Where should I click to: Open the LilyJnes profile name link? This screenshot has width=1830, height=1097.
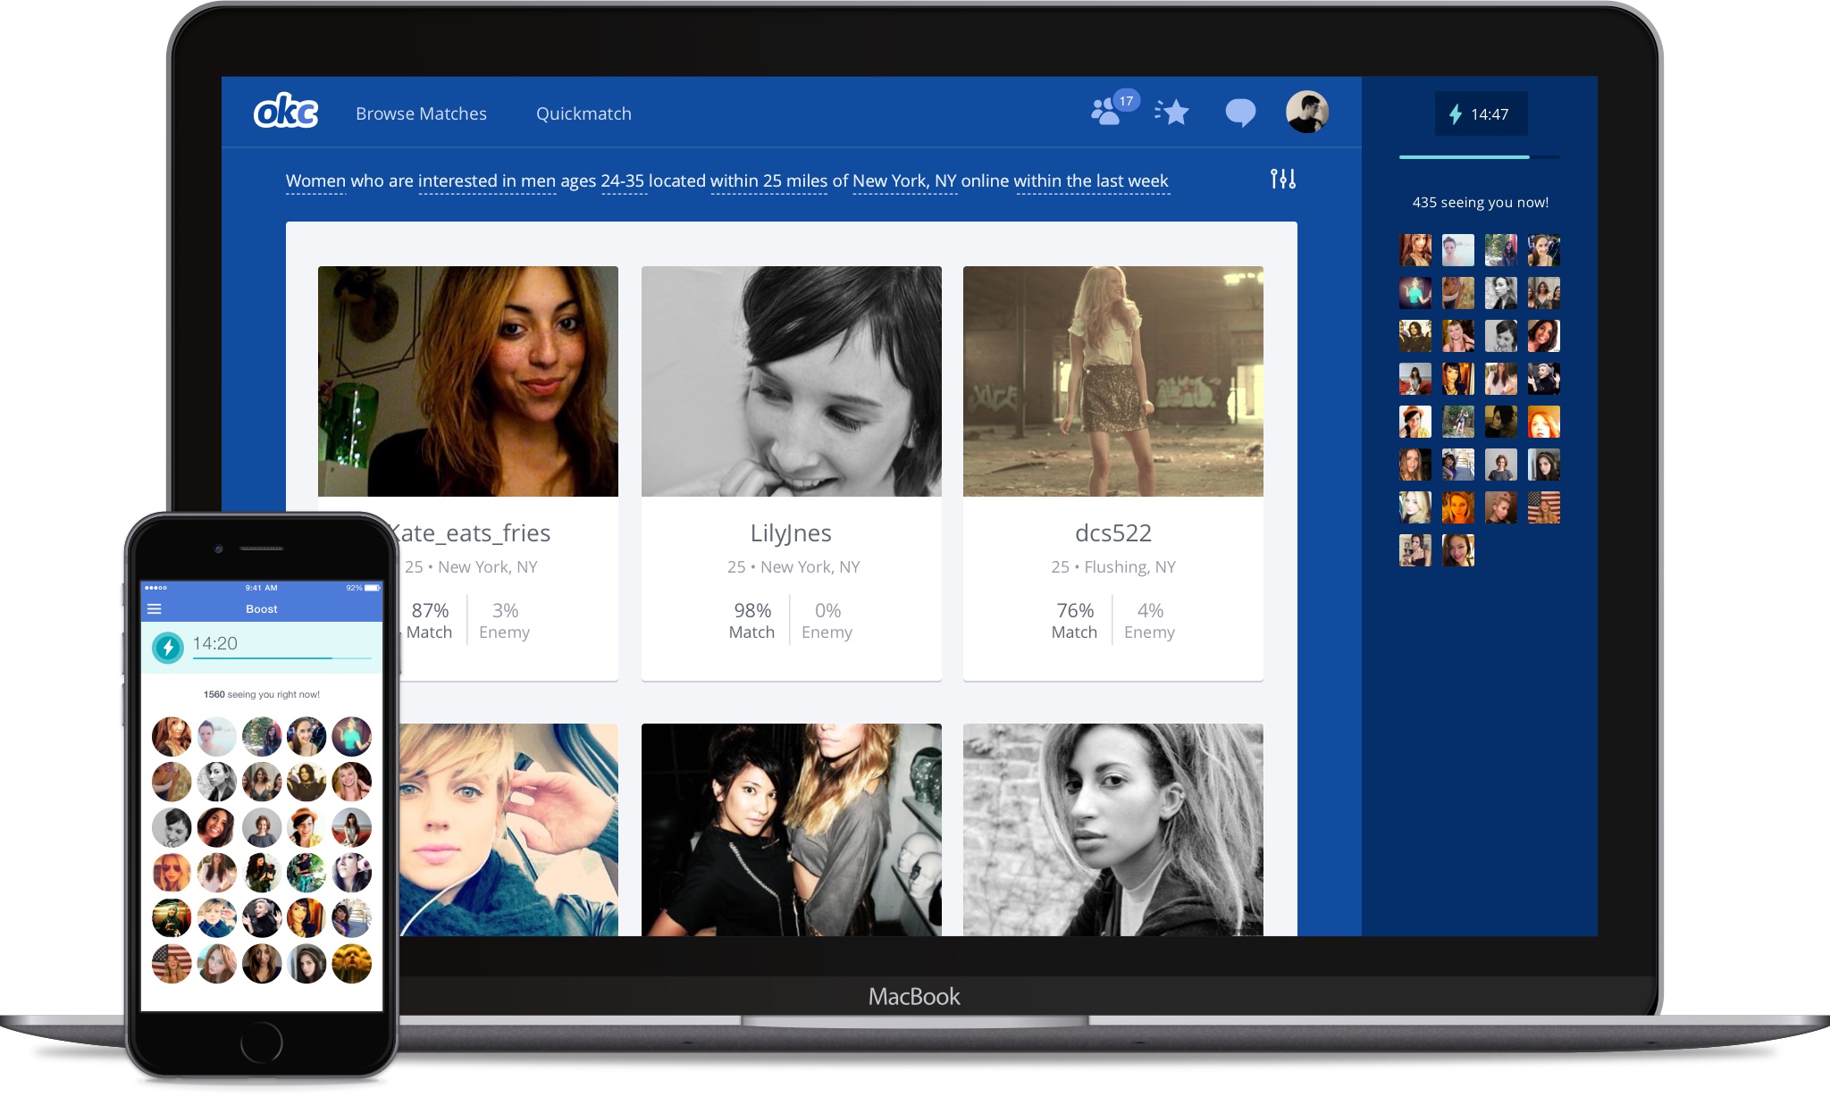(791, 533)
